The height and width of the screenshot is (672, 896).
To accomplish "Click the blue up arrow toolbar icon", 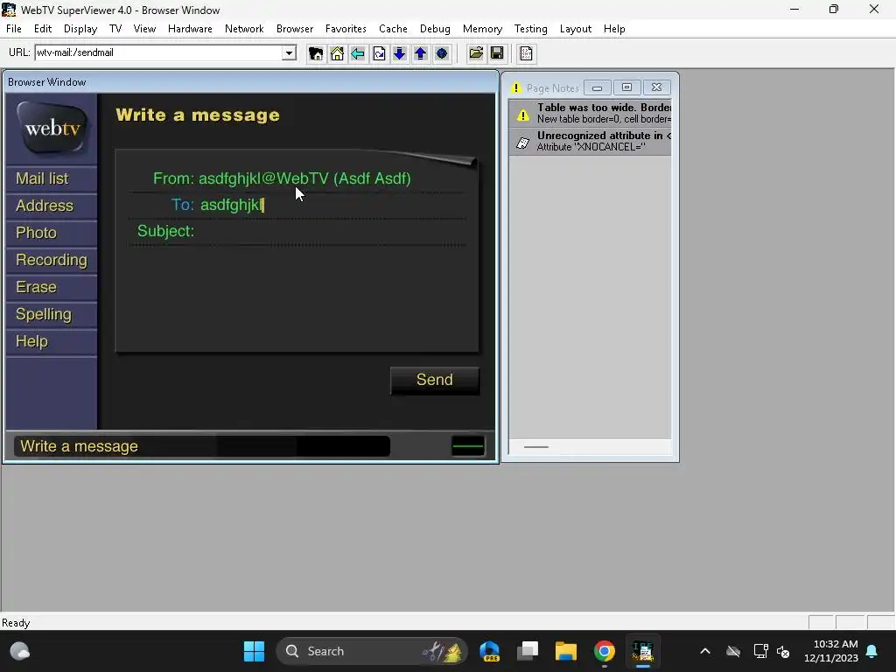I will pos(421,53).
